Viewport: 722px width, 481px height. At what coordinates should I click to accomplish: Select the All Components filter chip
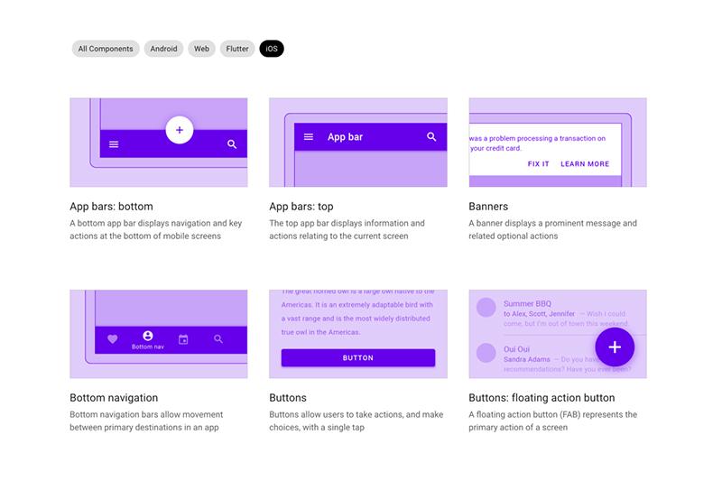click(106, 49)
